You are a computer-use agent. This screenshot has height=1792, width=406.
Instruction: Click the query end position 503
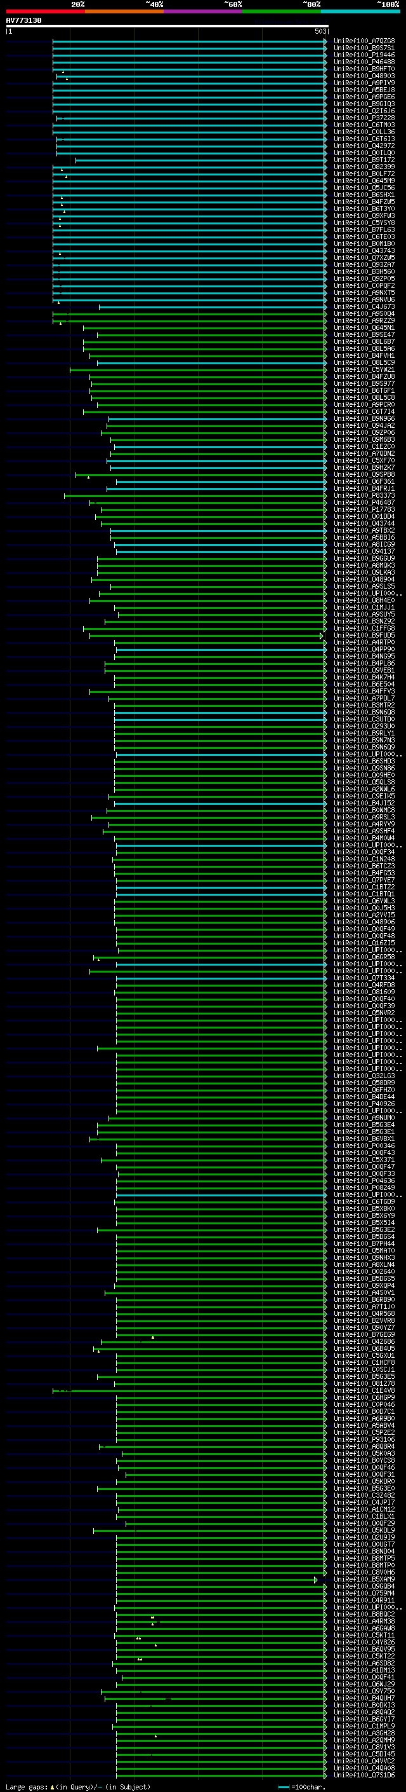pos(320,31)
